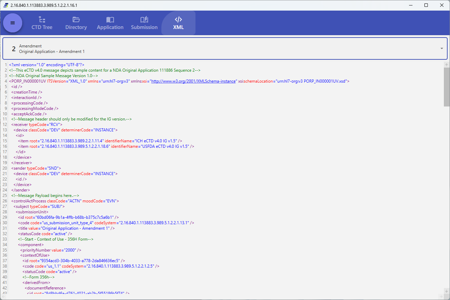Image resolution: width=450 pixels, height=300 pixels.
Task: Click the closing /receiver tag line
Action: click(x=22, y=163)
